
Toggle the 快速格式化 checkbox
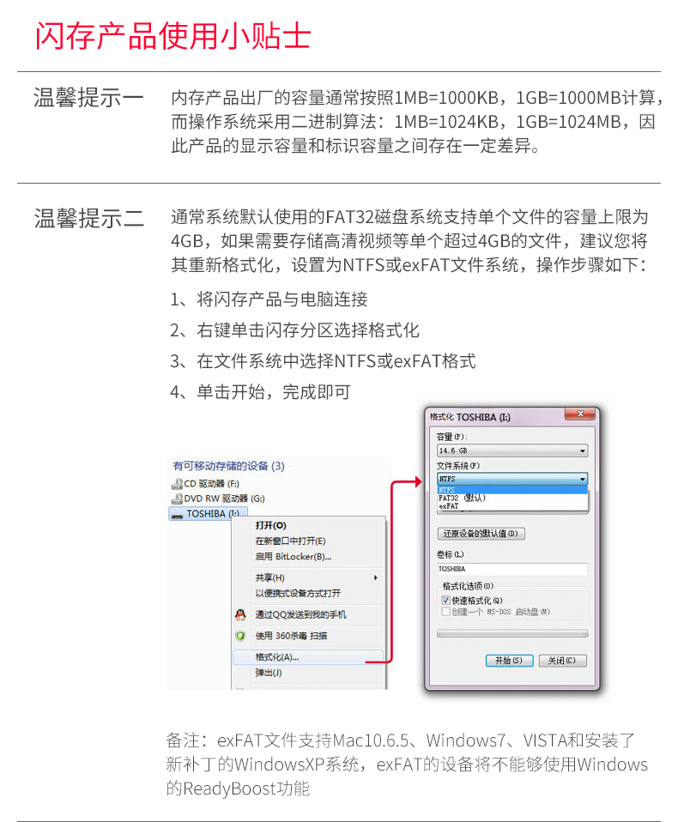click(445, 601)
